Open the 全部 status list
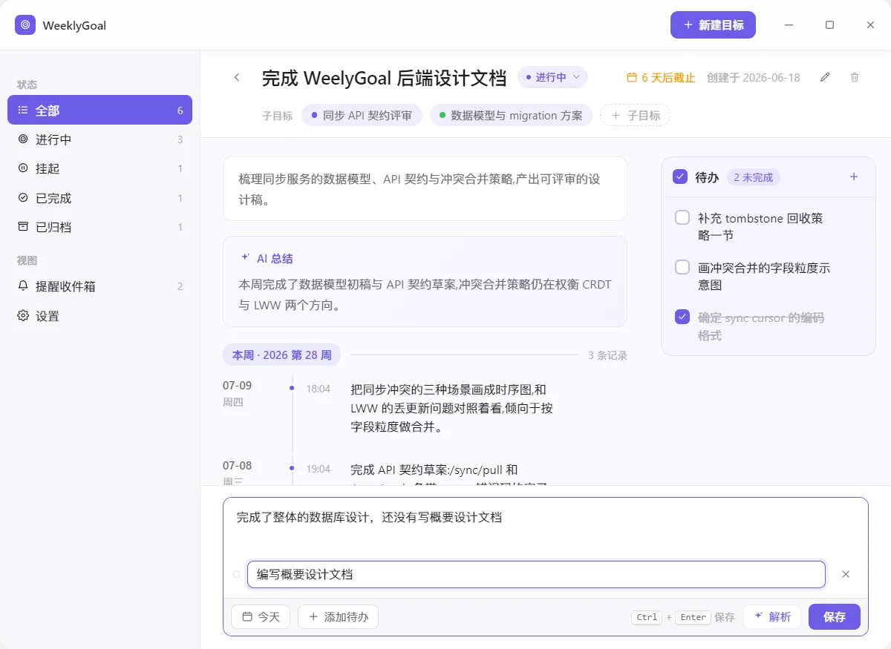Image resolution: width=891 pixels, height=649 pixels. pyautogui.click(x=99, y=110)
